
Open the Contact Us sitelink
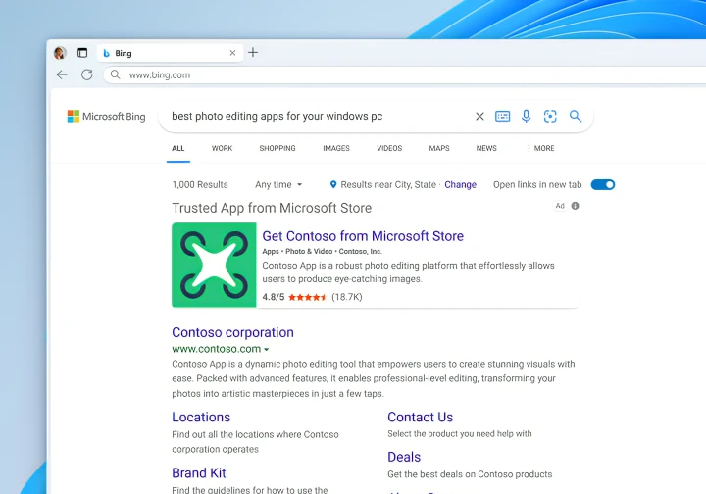(420, 418)
